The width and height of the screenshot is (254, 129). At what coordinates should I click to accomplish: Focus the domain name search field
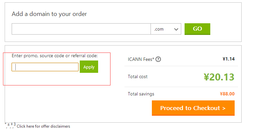point(81,29)
